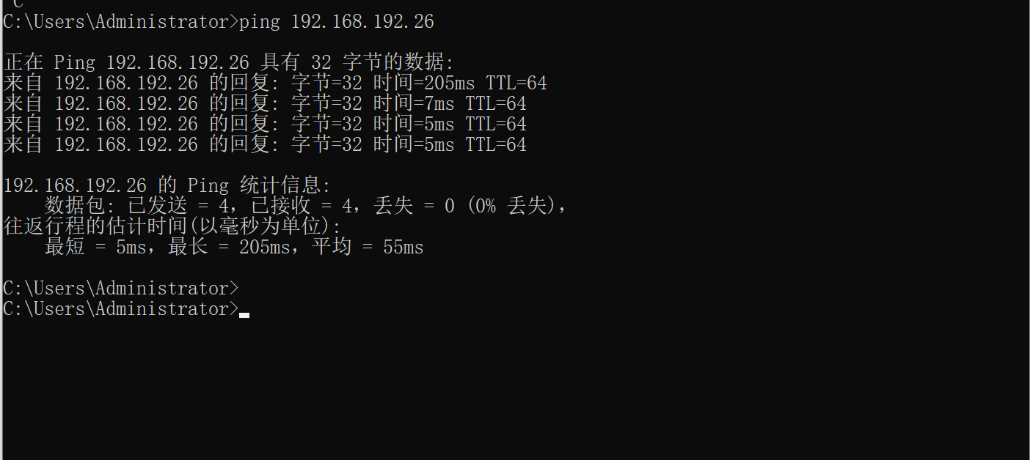
Task: Click the 平均 = 55ms value
Action: pyautogui.click(x=368, y=248)
